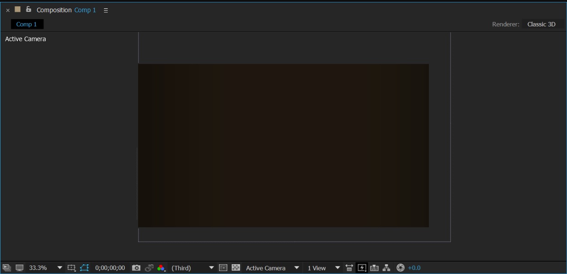Open the grid and guide options
567x274 pixels.
[x=71, y=268]
